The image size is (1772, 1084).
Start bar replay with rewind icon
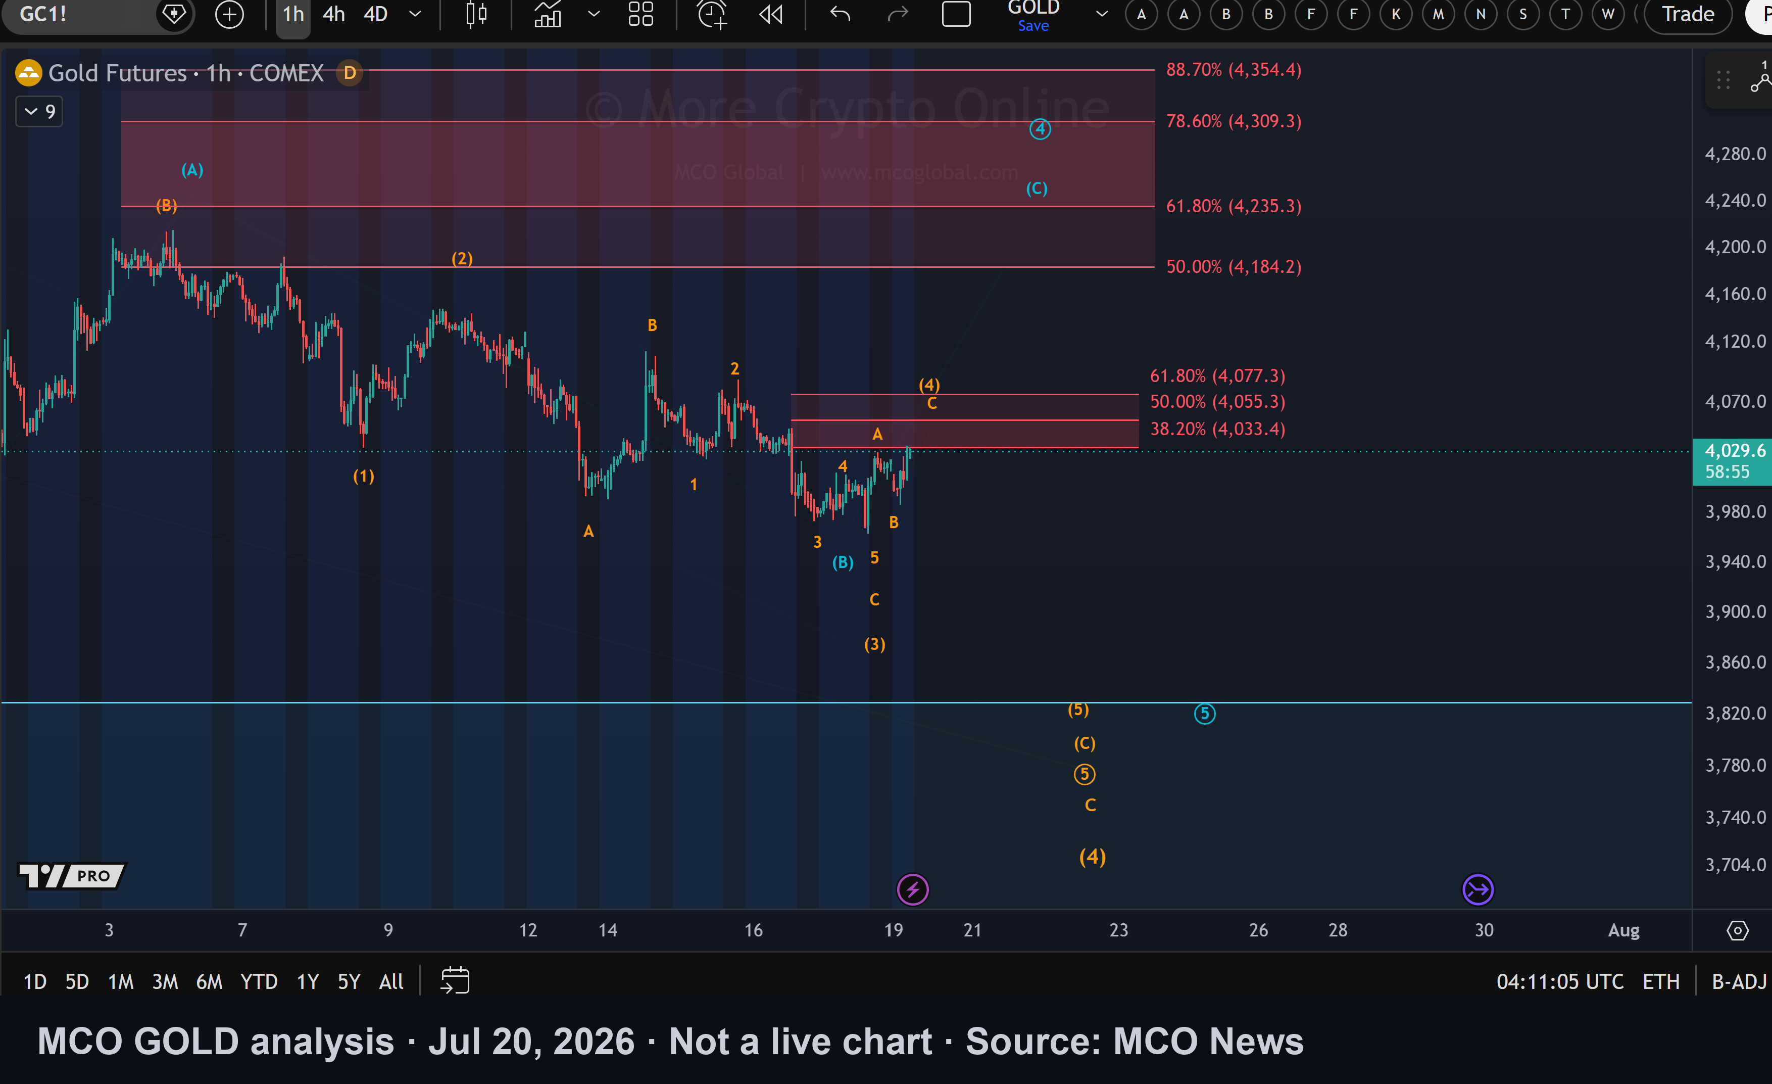click(771, 14)
